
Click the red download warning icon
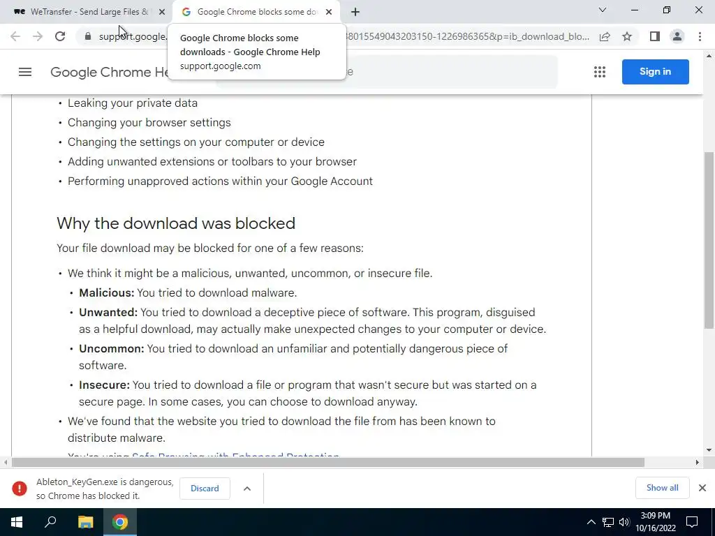[x=20, y=488]
